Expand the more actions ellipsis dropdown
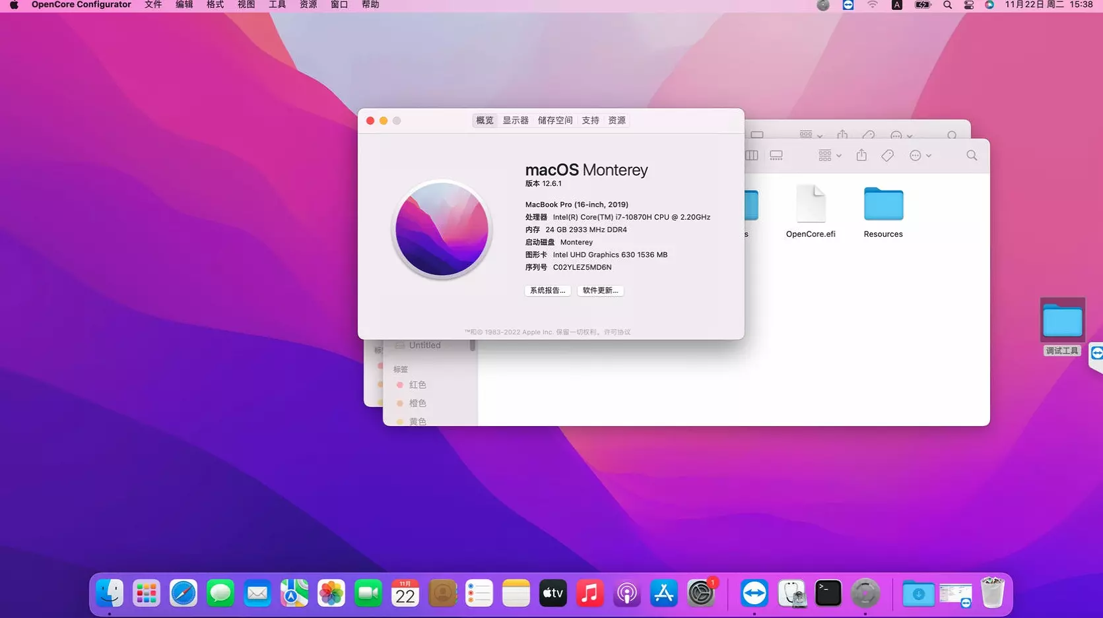This screenshot has width=1103, height=618. [x=920, y=156]
